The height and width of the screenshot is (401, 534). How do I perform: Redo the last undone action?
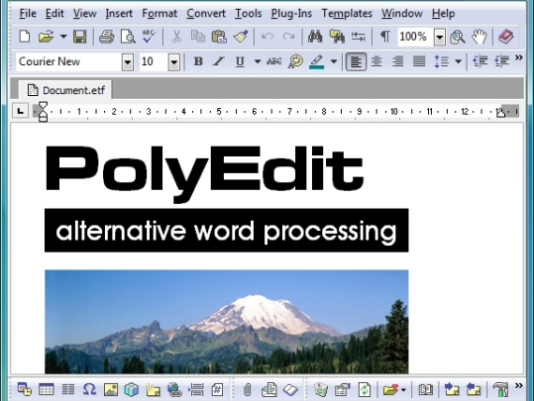tap(288, 37)
